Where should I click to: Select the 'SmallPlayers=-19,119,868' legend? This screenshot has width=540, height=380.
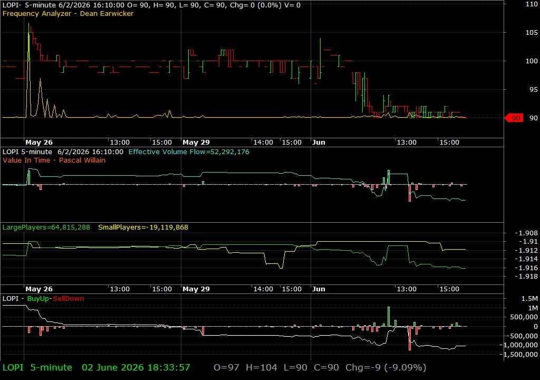pos(143,227)
